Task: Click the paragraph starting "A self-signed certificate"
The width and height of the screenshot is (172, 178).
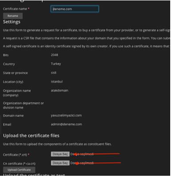Action: [86, 46]
